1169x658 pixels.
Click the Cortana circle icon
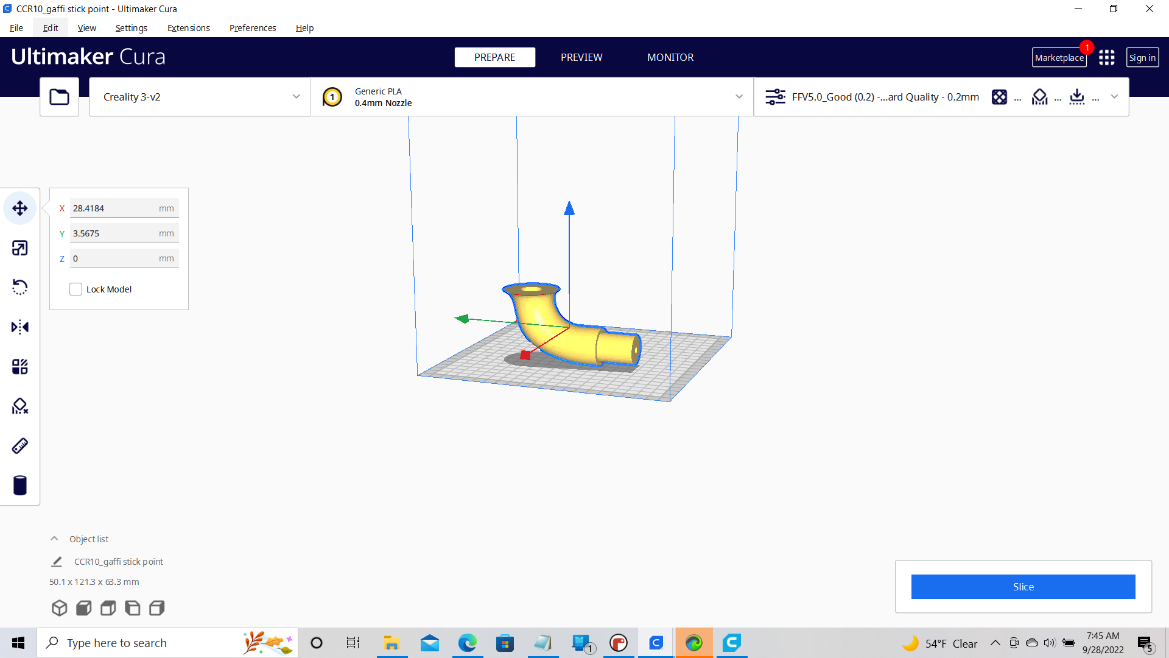(x=317, y=643)
